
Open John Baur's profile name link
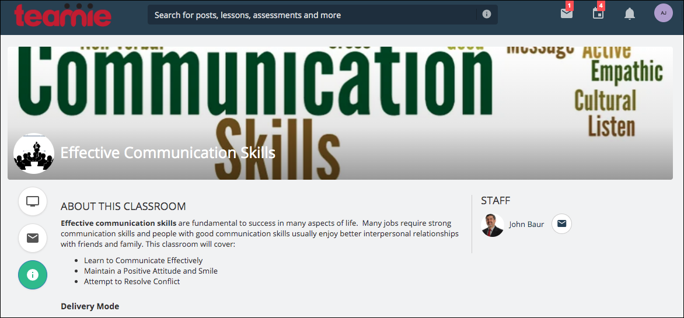(526, 224)
